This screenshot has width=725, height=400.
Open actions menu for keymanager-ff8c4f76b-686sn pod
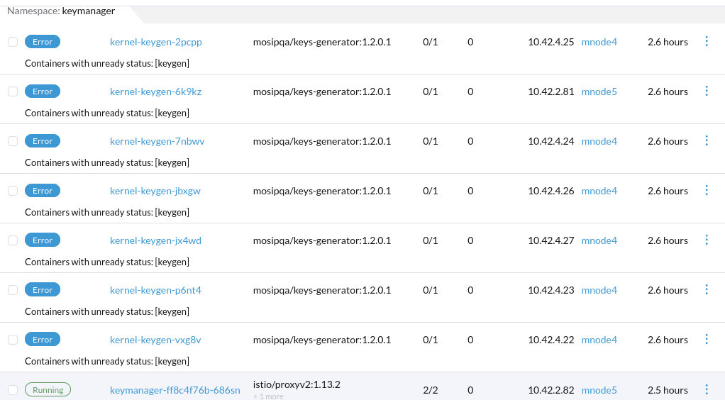pyautogui.click(x=706, y=389)
